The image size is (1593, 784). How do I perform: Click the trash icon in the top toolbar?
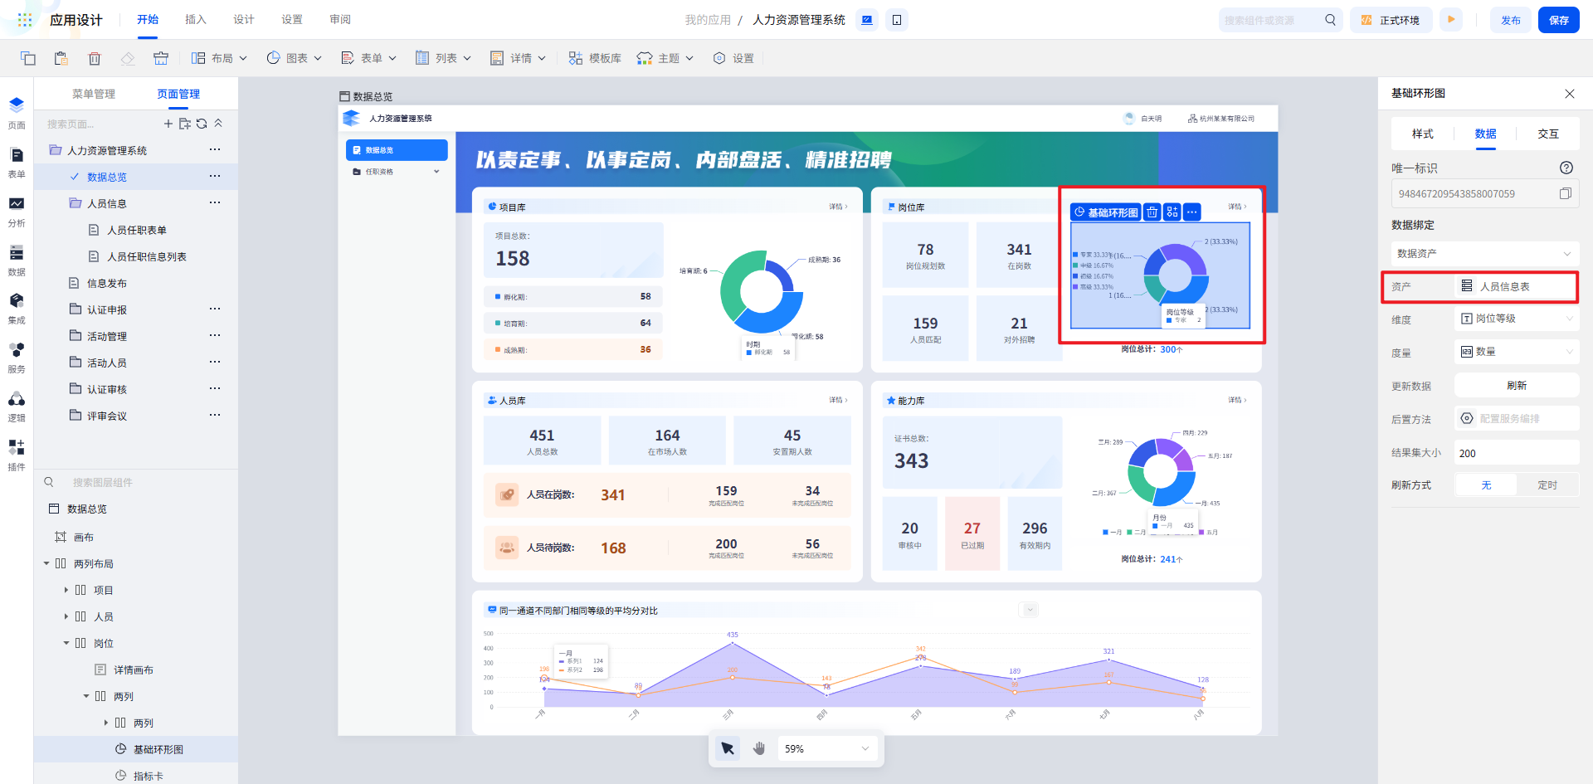tap(95, 58)
